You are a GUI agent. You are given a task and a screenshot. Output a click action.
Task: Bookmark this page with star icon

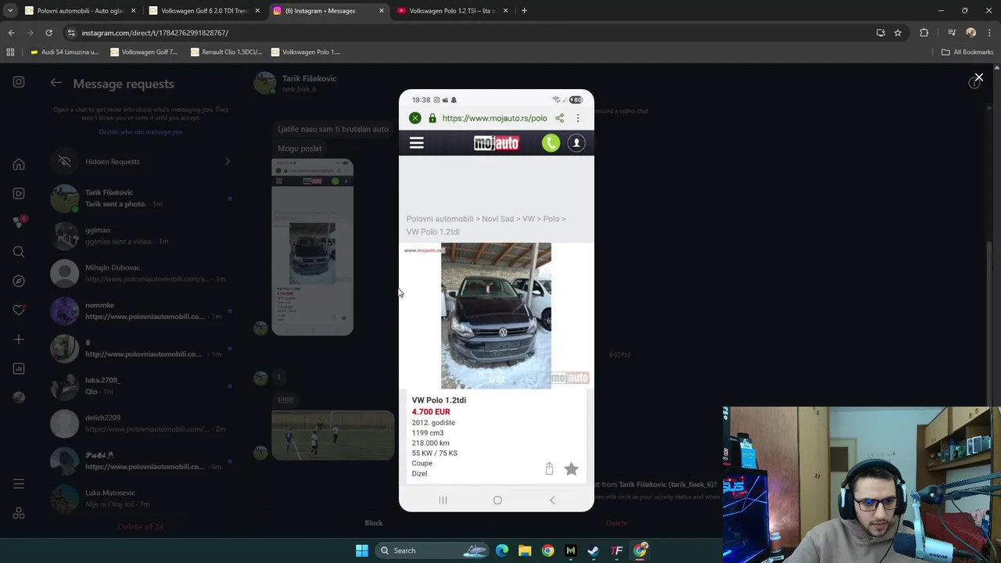point(898,33)
